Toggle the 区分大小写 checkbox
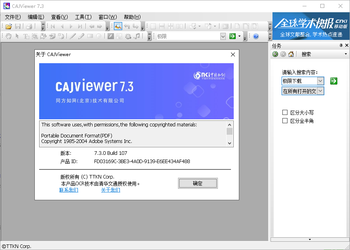The image size is (350, 250). coord(285,112)
